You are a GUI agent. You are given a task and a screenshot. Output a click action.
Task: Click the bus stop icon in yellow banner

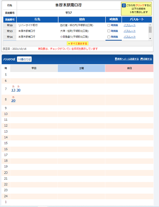coord(124,5)
